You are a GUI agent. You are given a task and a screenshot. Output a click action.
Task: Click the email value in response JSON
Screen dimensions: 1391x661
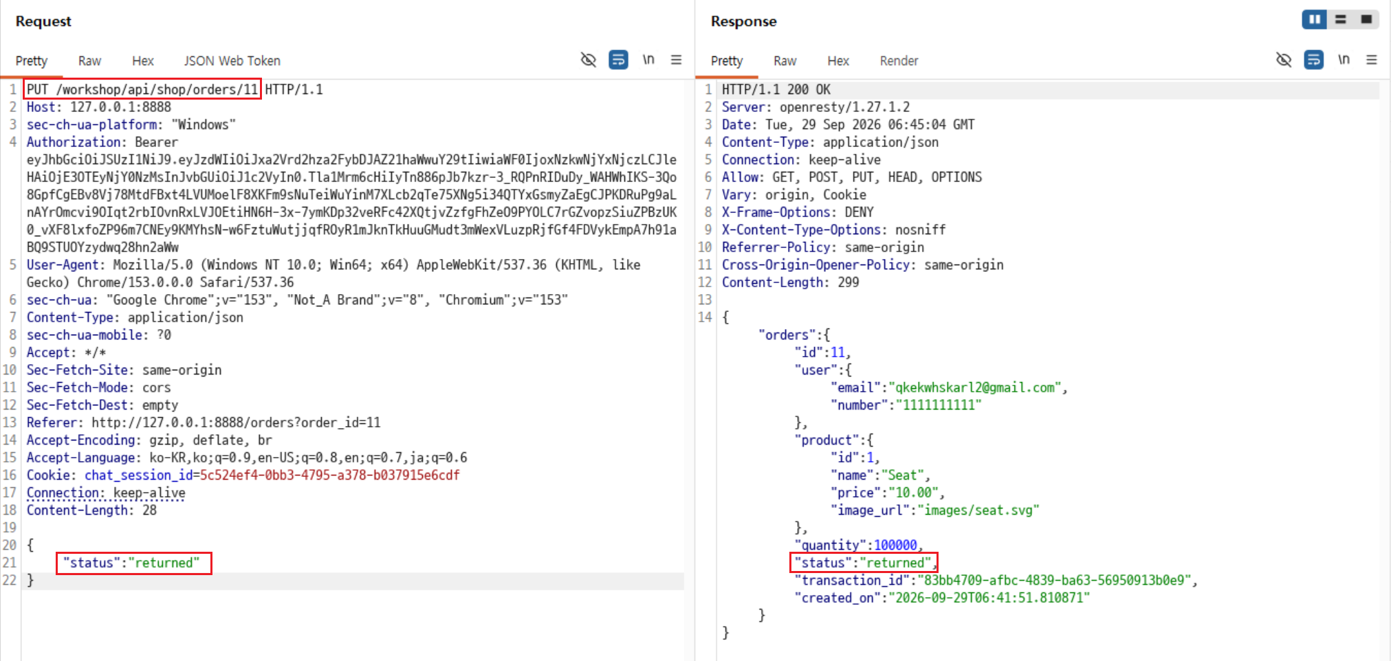(975, 388)
